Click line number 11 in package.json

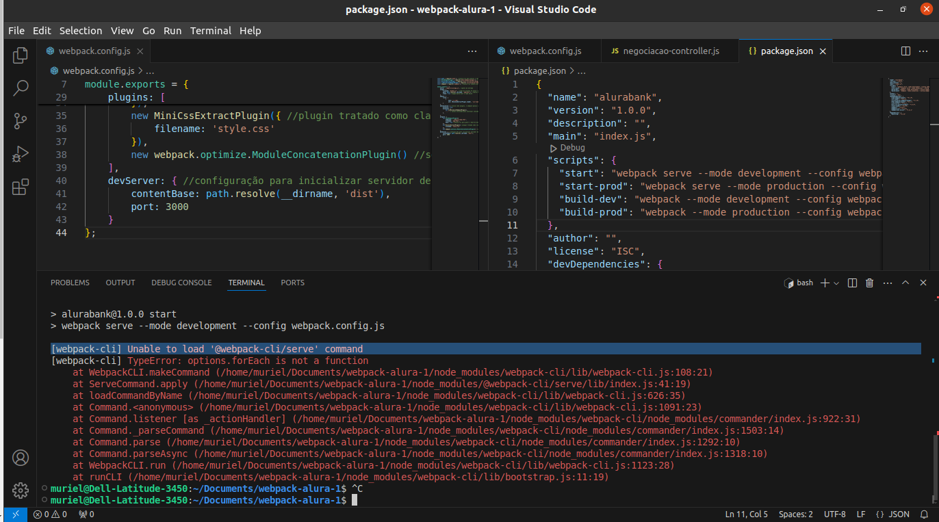coord(513,225)
